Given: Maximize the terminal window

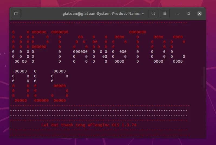Looking at the screenshot, I should coord(189,14).
